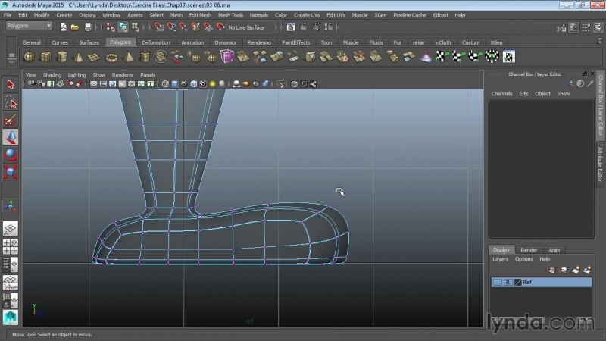Switch to the Curves shelf tab
Viewport: 606px width, 341px height.
click(60, 42)
